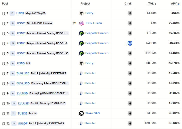The height and width of the screenshot is (129, 182).
Task: Click the Magpie-25Sep25 pool tag
Action: coord(36,13)
